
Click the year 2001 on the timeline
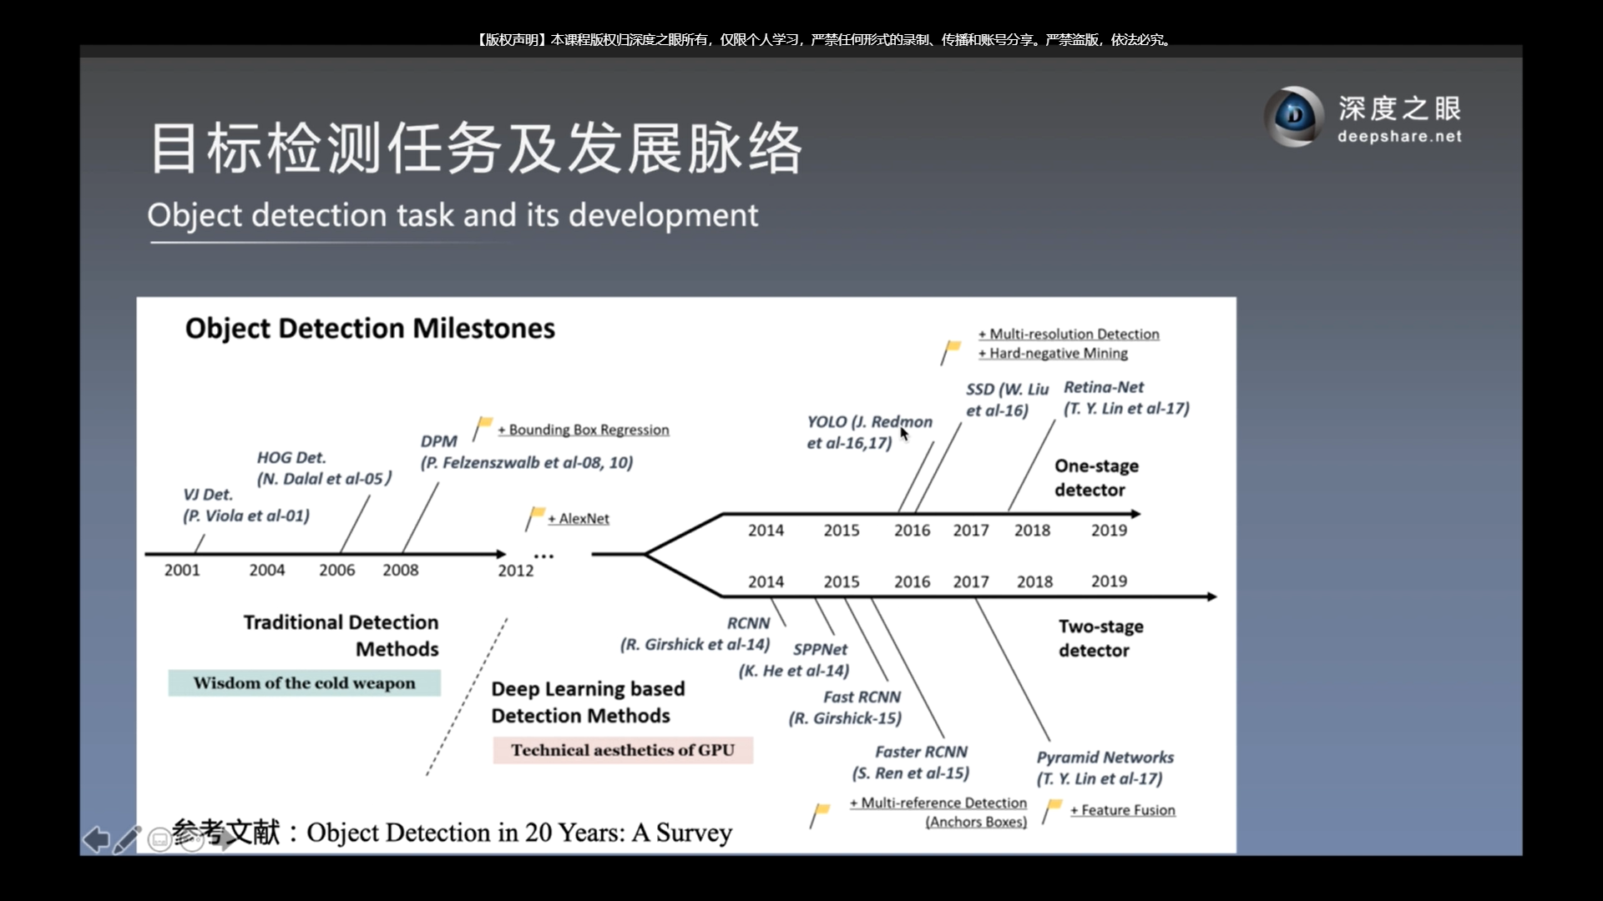tap(182, 570)
